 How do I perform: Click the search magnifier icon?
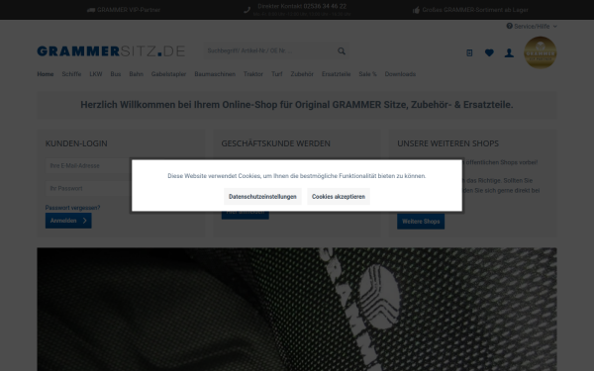[x=342, y=51]
